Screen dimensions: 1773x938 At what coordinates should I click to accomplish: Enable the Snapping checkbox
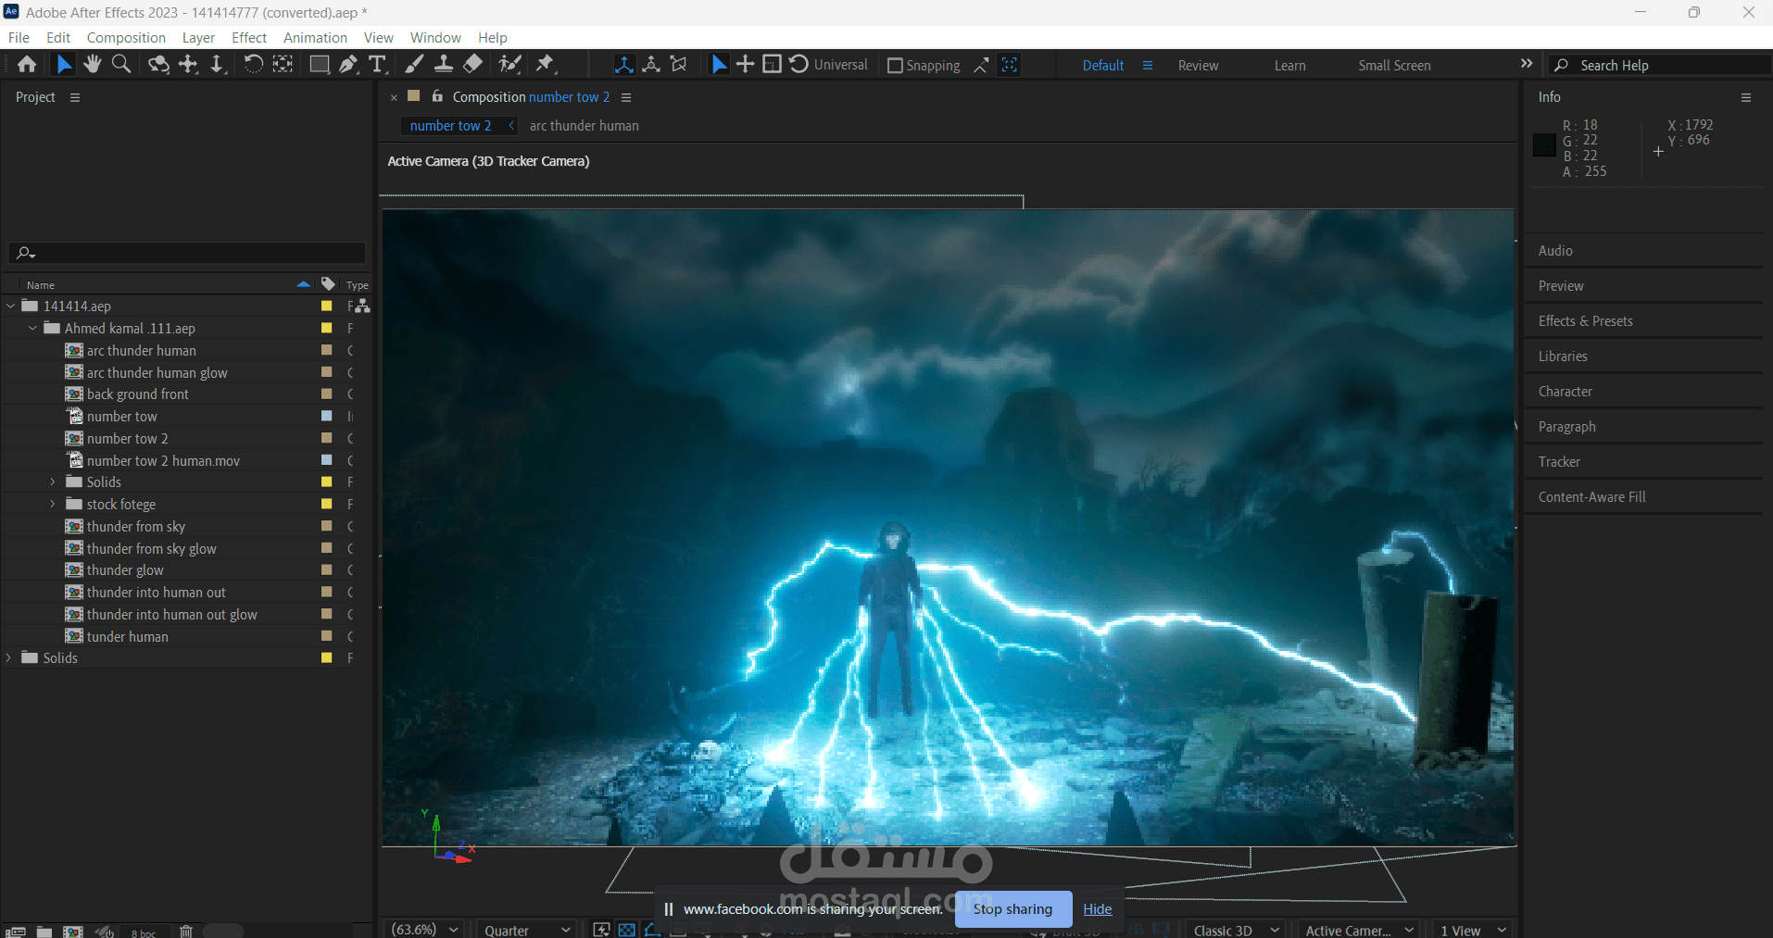(895, 66)
